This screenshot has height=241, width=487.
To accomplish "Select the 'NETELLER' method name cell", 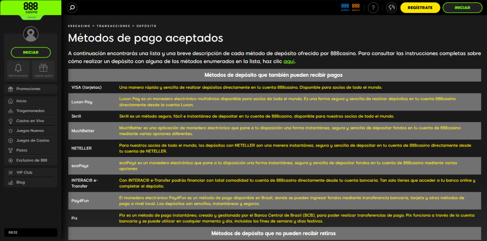I will [93, 148].
